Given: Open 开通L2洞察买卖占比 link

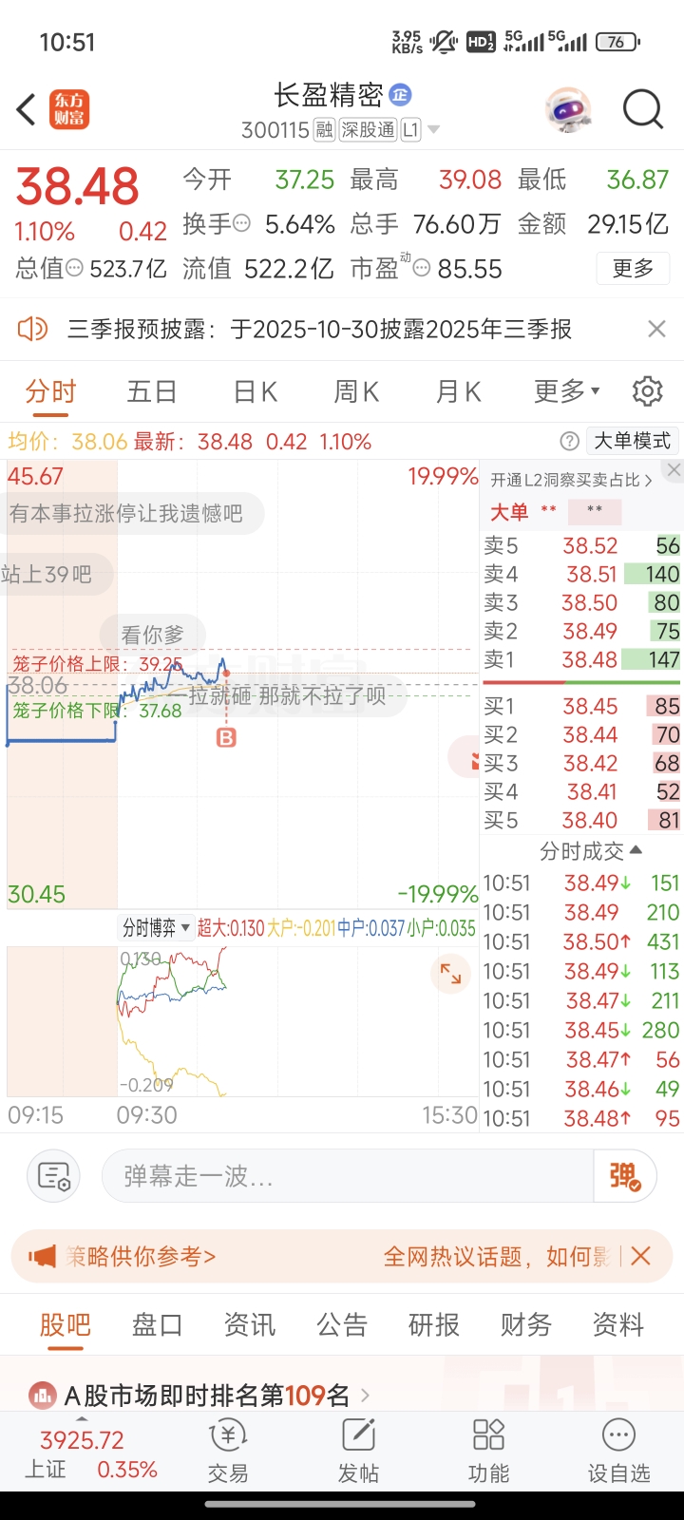Looking at the screenshot, I should coord(571,481).
